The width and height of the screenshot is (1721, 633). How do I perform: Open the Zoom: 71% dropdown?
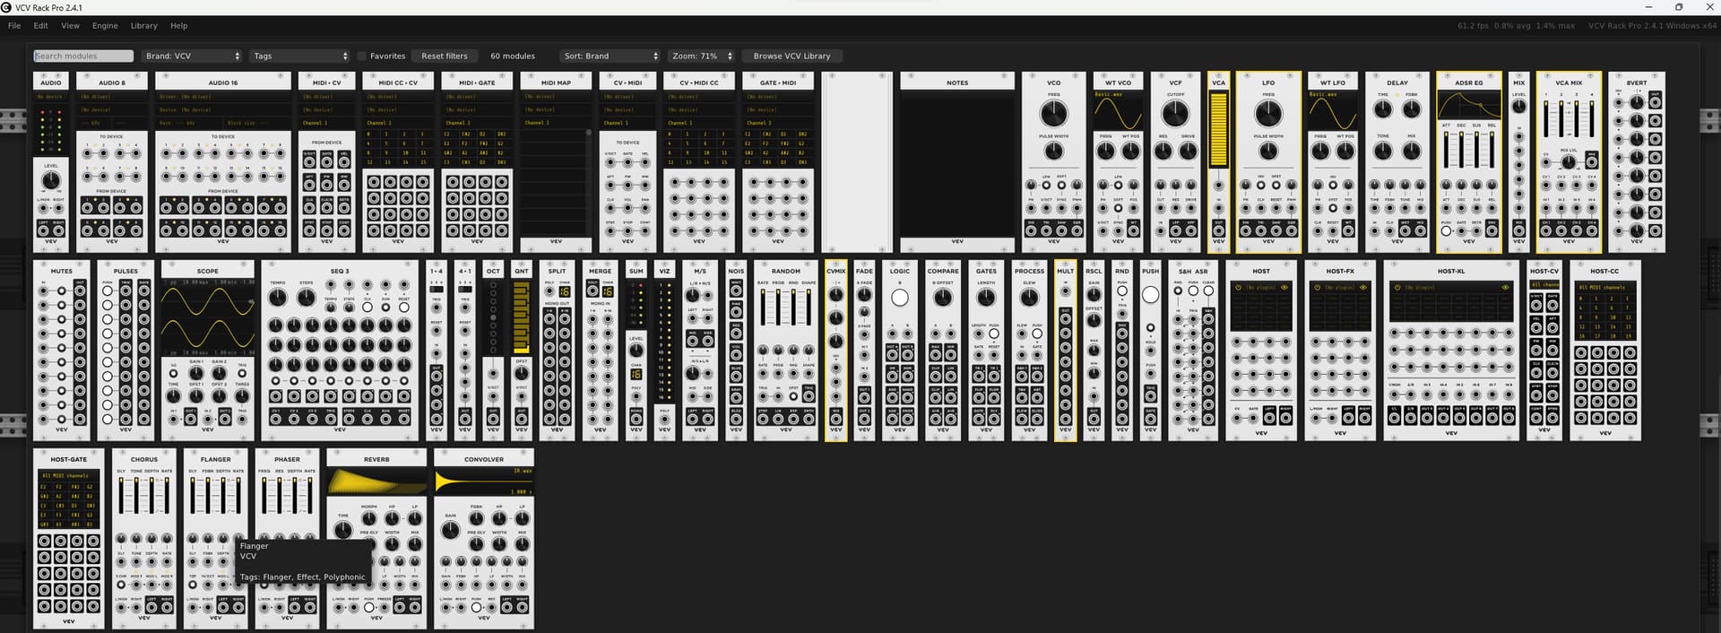click(x=702, y=56)
